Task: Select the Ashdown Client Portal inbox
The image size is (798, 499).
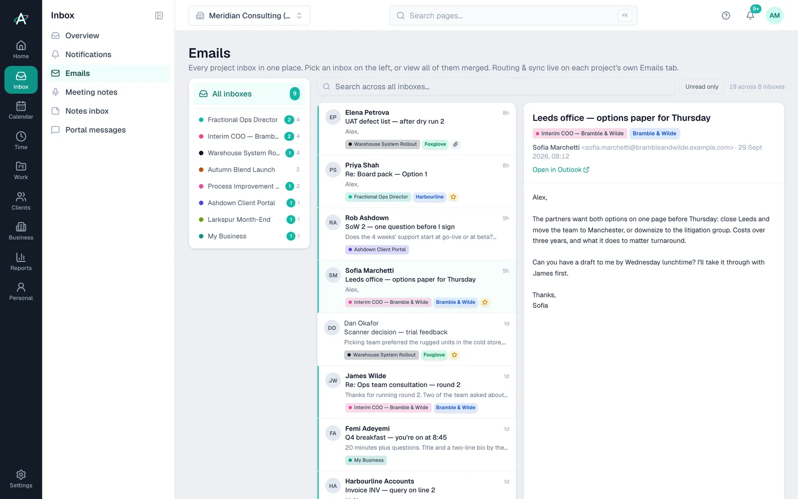Action: click(x=249, y=203)
